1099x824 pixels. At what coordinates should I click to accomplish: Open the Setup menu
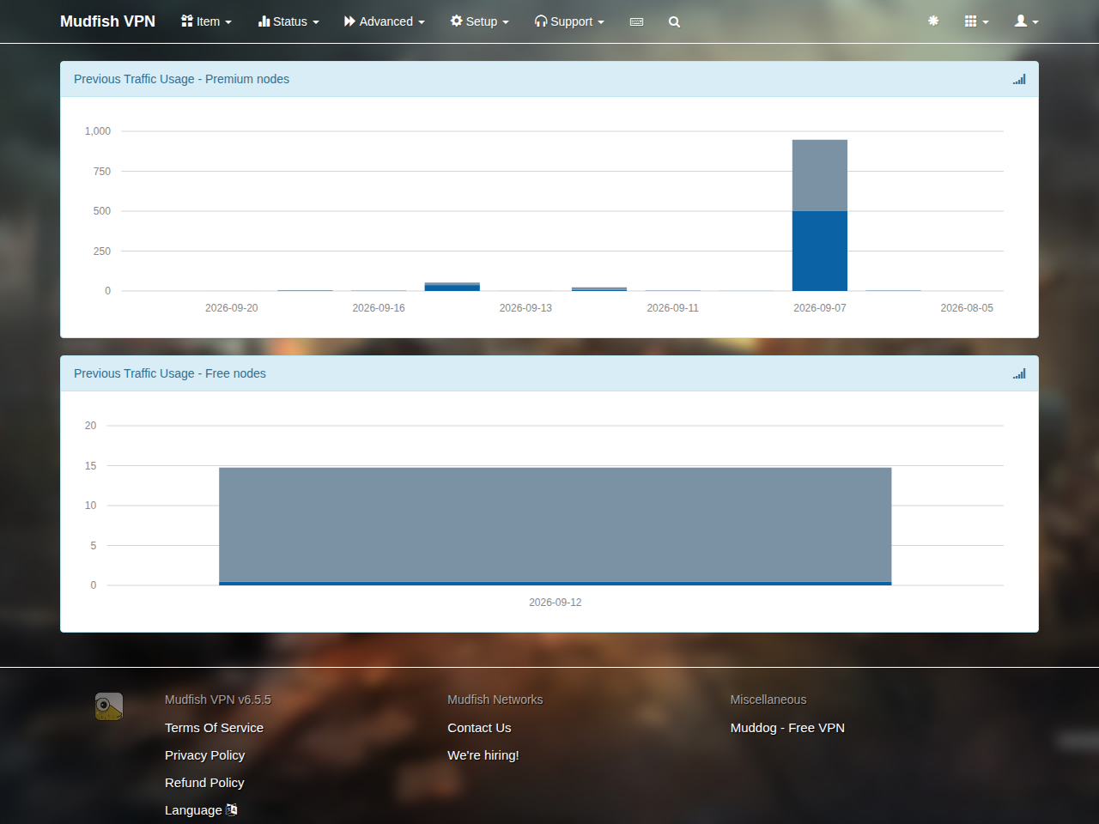click(x=480, y=21)
